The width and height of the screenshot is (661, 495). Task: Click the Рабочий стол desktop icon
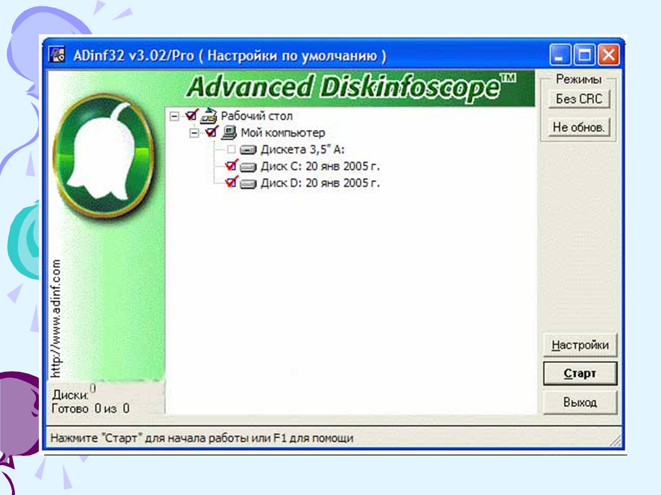click(209, 116)
